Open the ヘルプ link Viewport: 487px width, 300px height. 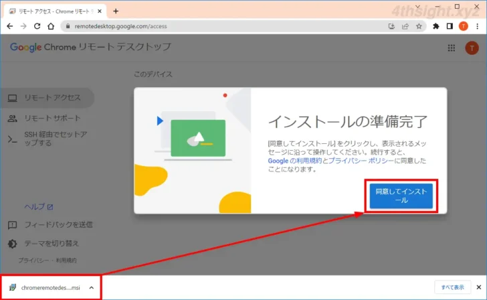click(x=39, y=207)
